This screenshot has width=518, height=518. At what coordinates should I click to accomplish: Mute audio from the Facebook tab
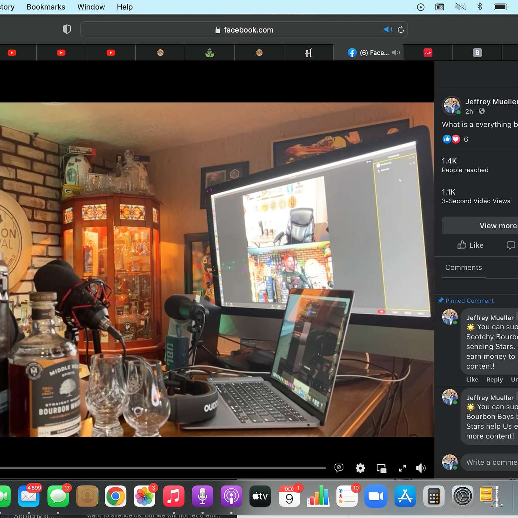pyautogui.click(x=396, y=53)
